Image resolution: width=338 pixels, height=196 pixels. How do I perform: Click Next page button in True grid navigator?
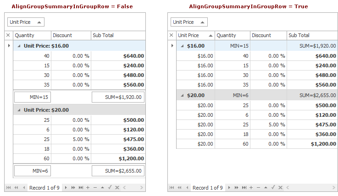tap(237, 188)
